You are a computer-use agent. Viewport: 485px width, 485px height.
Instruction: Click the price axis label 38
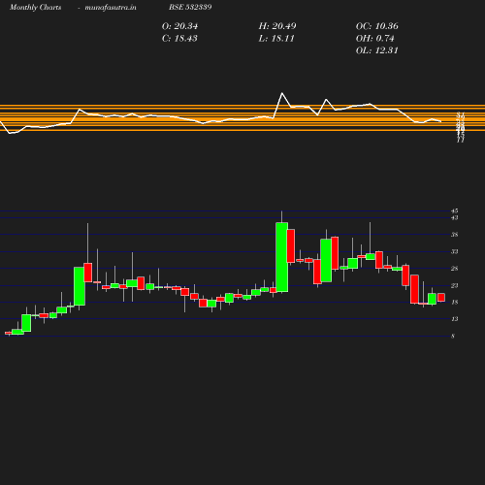(455, 235)
